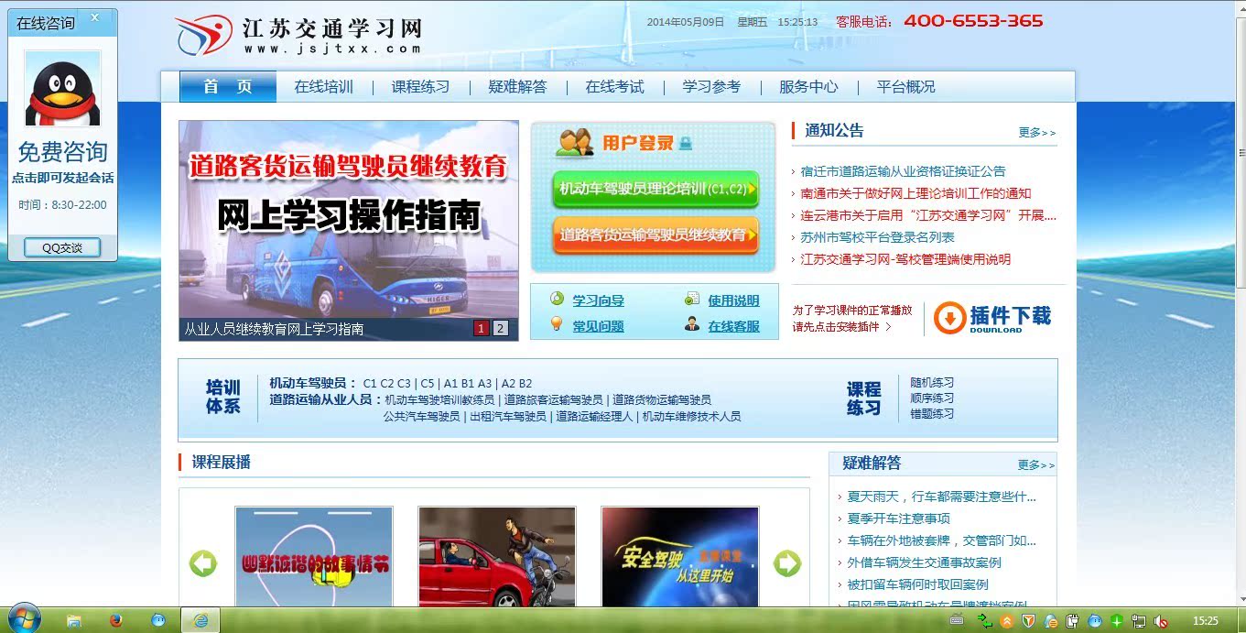Image resolution: width=1246 pixels, height=633 pixels.
Task: Expand 疑难解答 with its 更多 link
Action: [1035, 465]
